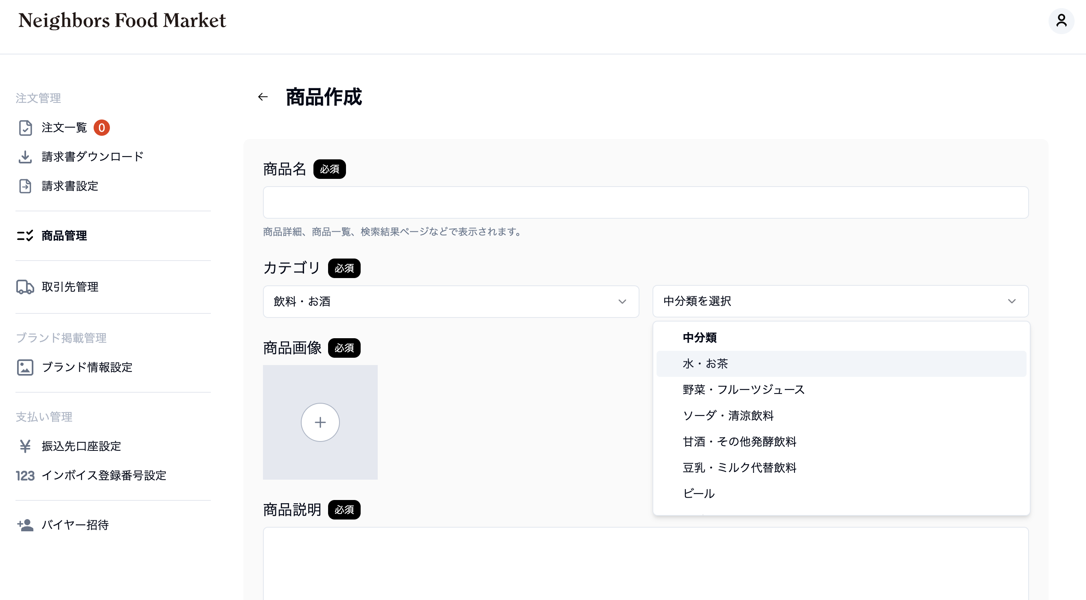
Task: Click the Neighbors Food Market logo
Action: [122, 20]
